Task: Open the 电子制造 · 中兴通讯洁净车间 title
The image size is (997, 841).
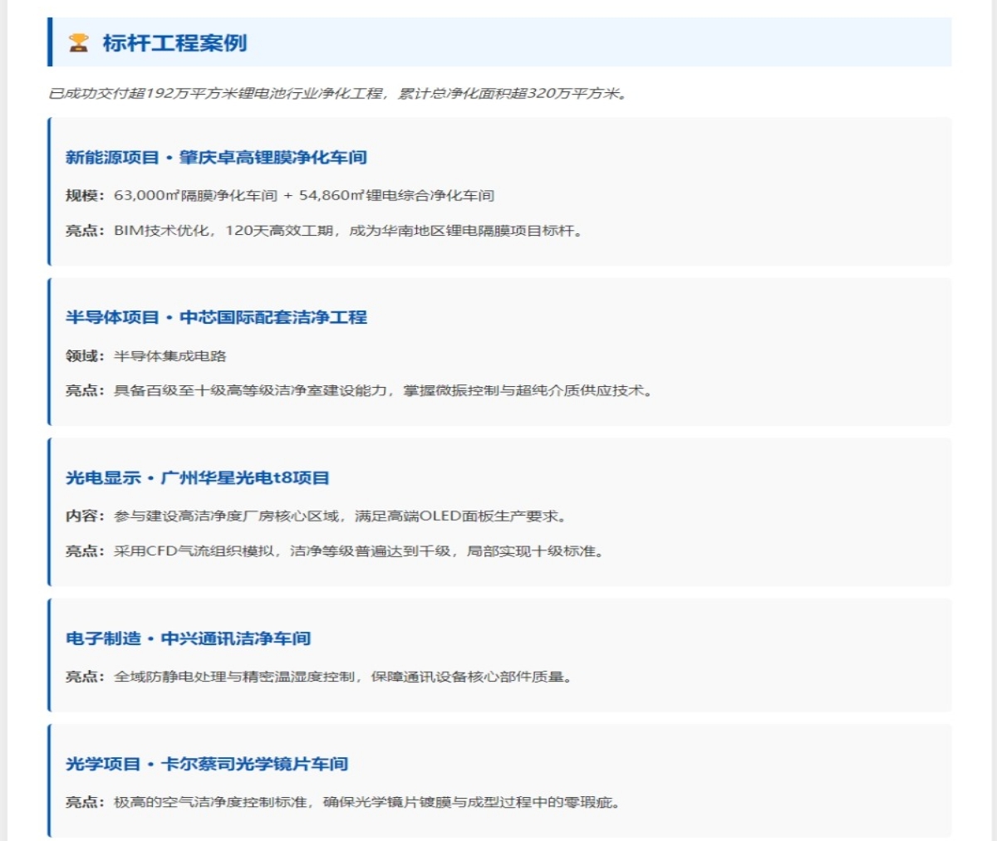Action: pyautogui.click(x=189, y=638)
